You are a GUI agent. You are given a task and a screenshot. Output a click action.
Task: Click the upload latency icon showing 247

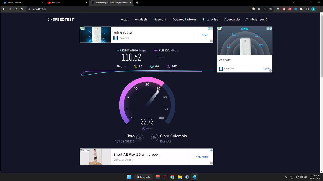pos(168,66)
